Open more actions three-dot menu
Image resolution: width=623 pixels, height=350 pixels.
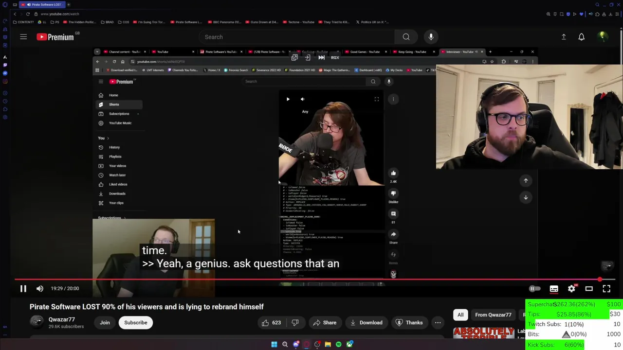[438, 322]
